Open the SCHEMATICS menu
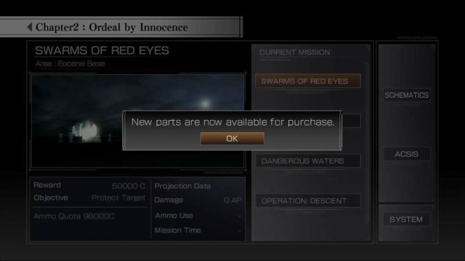465x261 pixels. click(406, 95)
